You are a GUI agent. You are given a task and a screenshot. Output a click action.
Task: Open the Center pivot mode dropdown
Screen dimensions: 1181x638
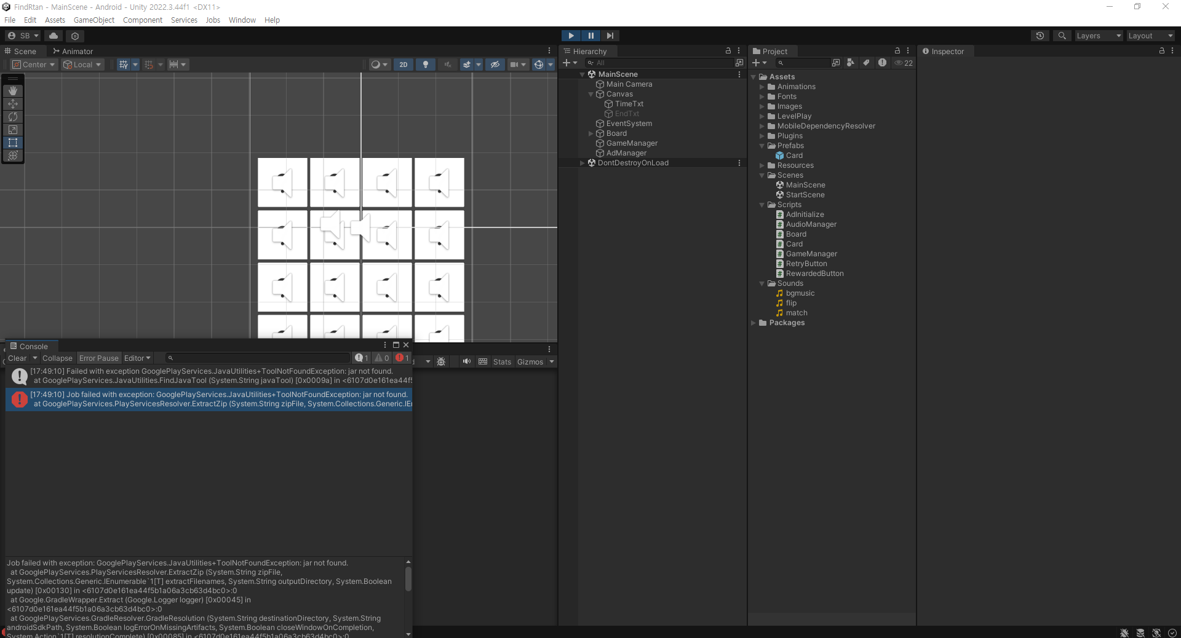(x=34, y=65)
